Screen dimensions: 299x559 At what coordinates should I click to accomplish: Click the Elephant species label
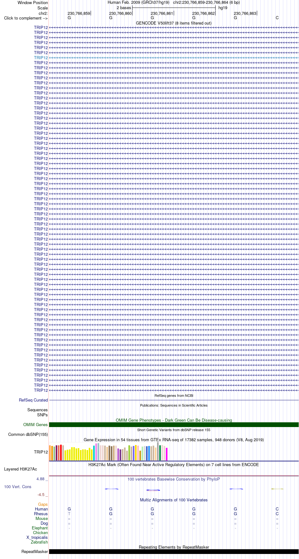click(40, 528)
